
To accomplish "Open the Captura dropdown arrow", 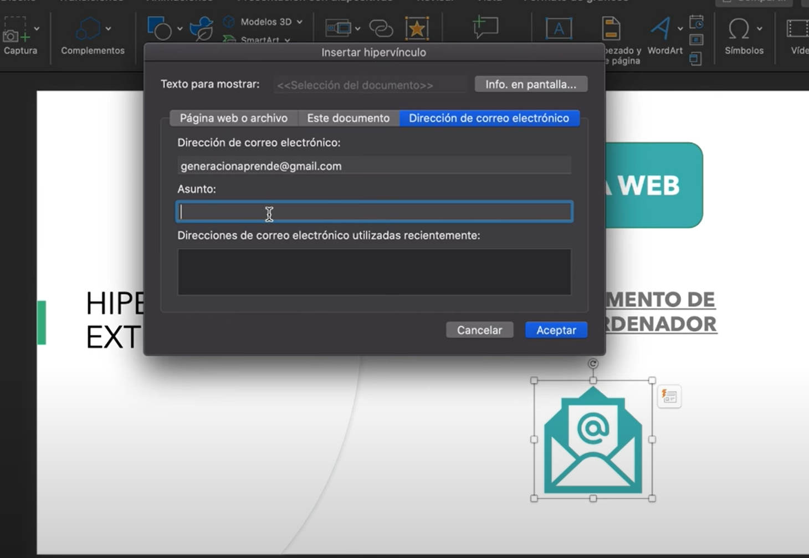I will tap(37, 29).
